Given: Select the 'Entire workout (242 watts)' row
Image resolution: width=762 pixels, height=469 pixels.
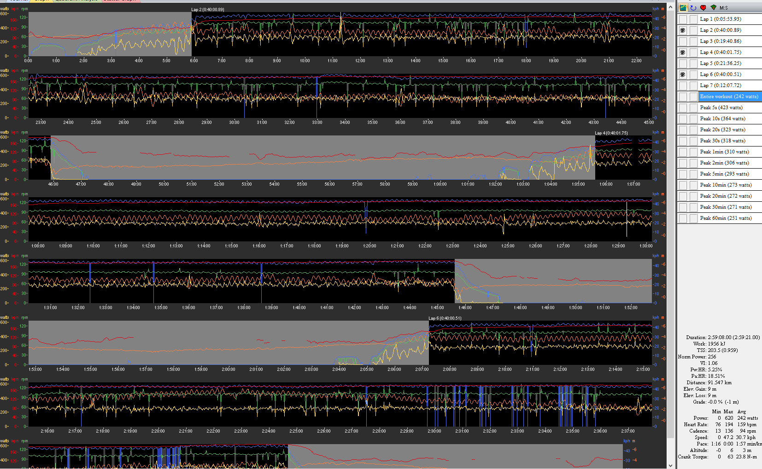Looking at the screenshot, I should click(730, 96).
